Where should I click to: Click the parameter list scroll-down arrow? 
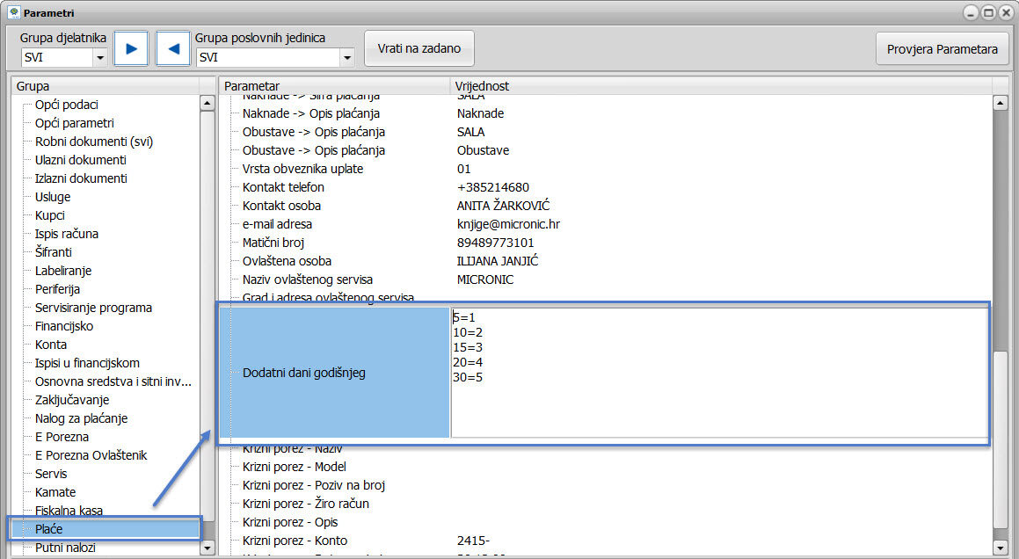tap(1001, 548)
